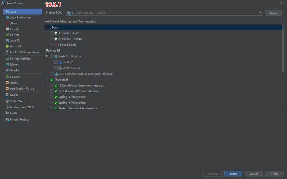
Task: Open Help for New Project
Action: tap(274, 174)
